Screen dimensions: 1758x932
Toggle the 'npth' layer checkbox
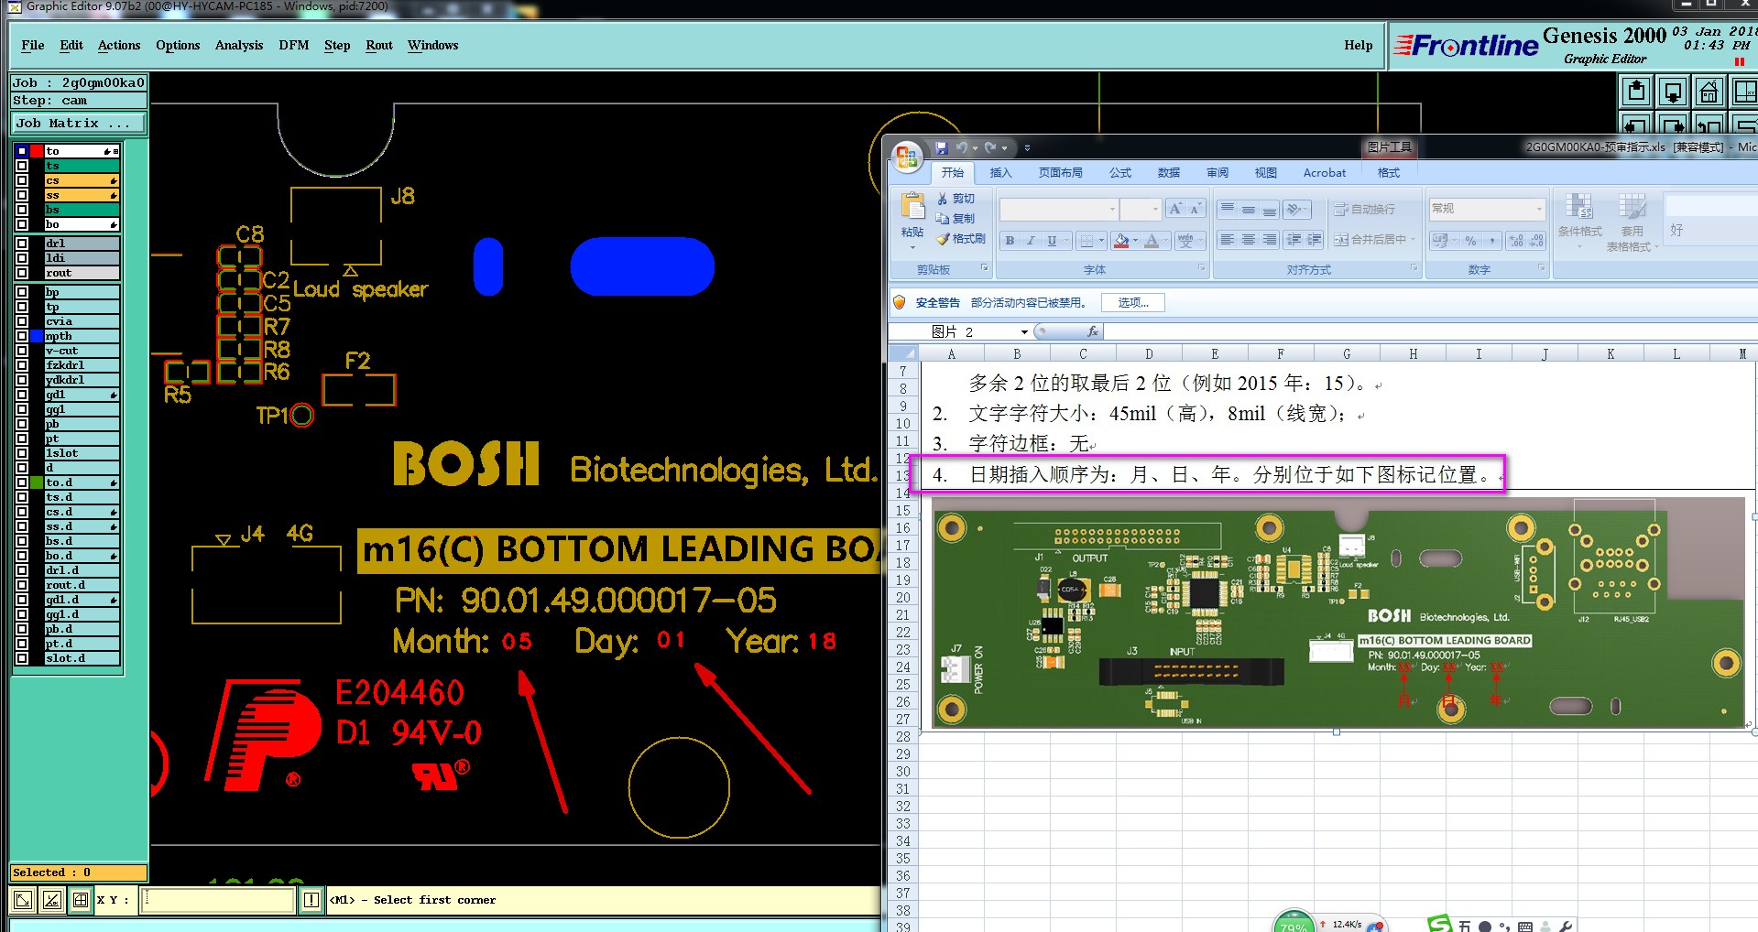click(x=22, y=336)
